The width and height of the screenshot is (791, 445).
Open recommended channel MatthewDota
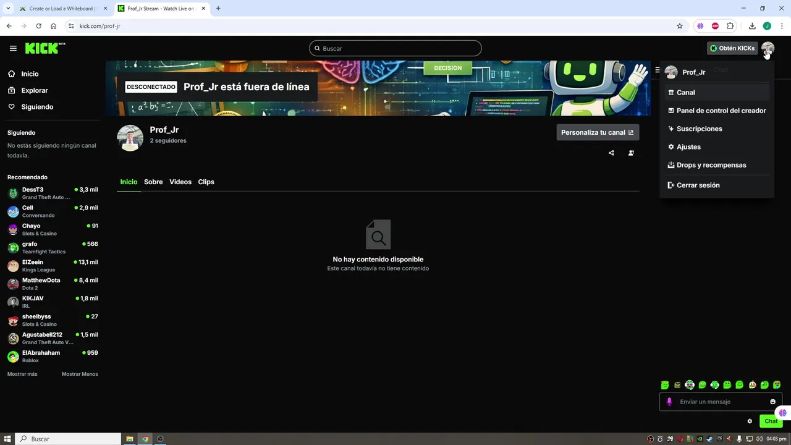tap(53, 284)
